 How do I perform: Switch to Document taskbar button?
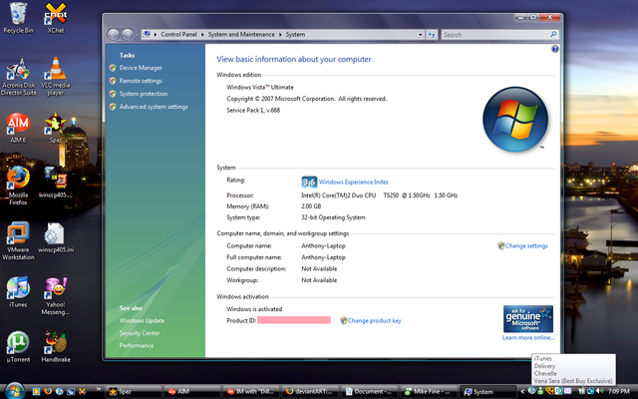[x=369, y=392]
